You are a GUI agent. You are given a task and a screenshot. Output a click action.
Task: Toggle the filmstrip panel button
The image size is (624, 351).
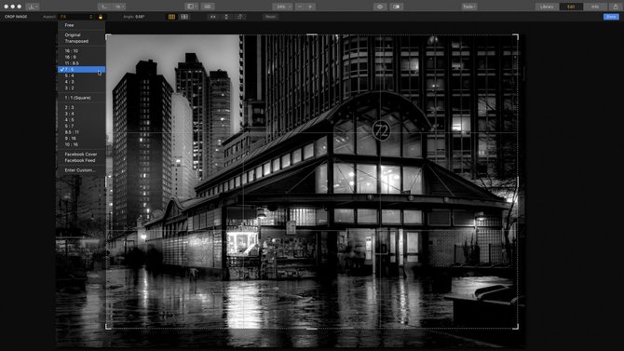pos(208,7)
